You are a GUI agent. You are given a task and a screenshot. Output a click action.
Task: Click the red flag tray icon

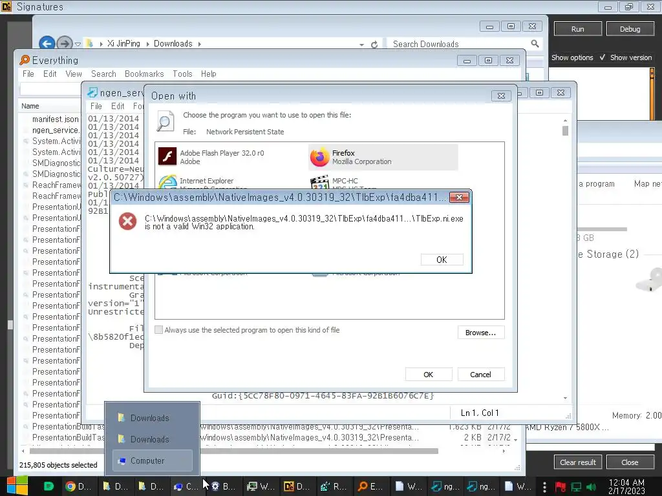point(561,487)
